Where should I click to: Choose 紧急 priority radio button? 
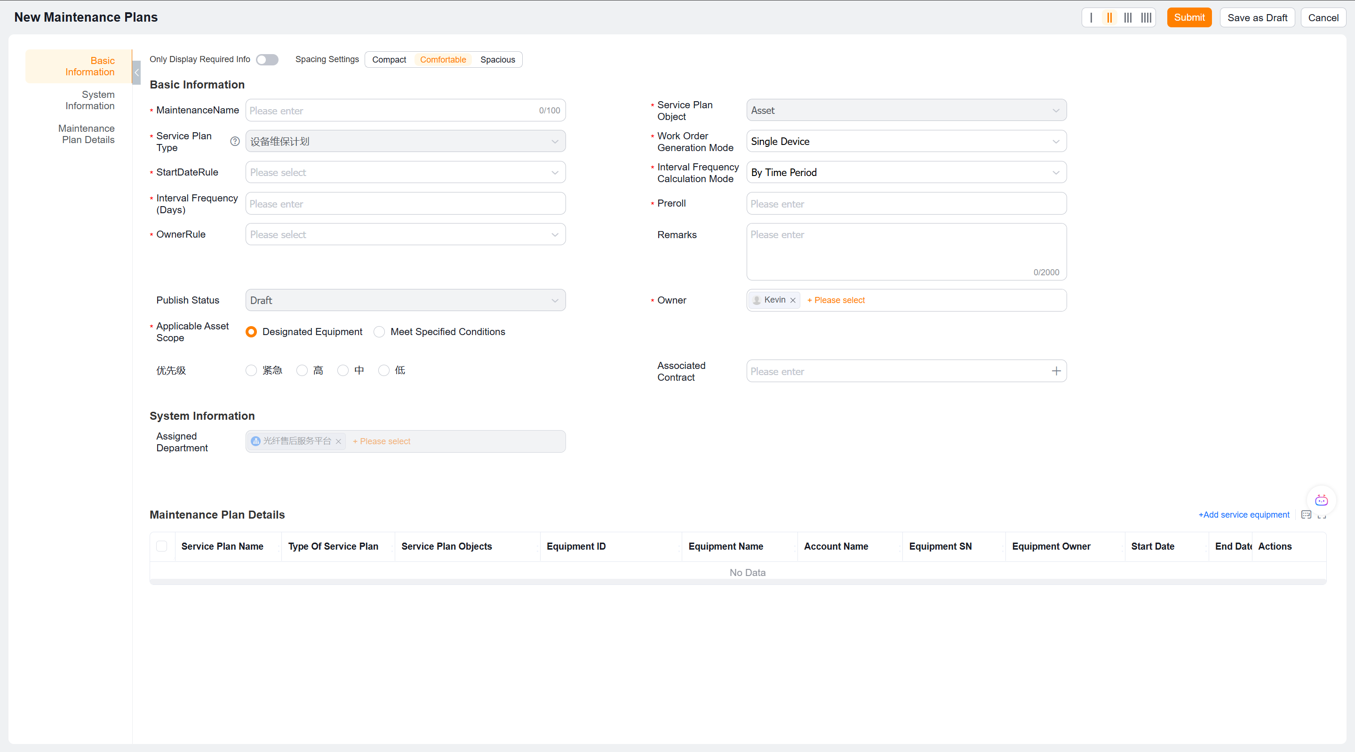[x=251, y=370]
